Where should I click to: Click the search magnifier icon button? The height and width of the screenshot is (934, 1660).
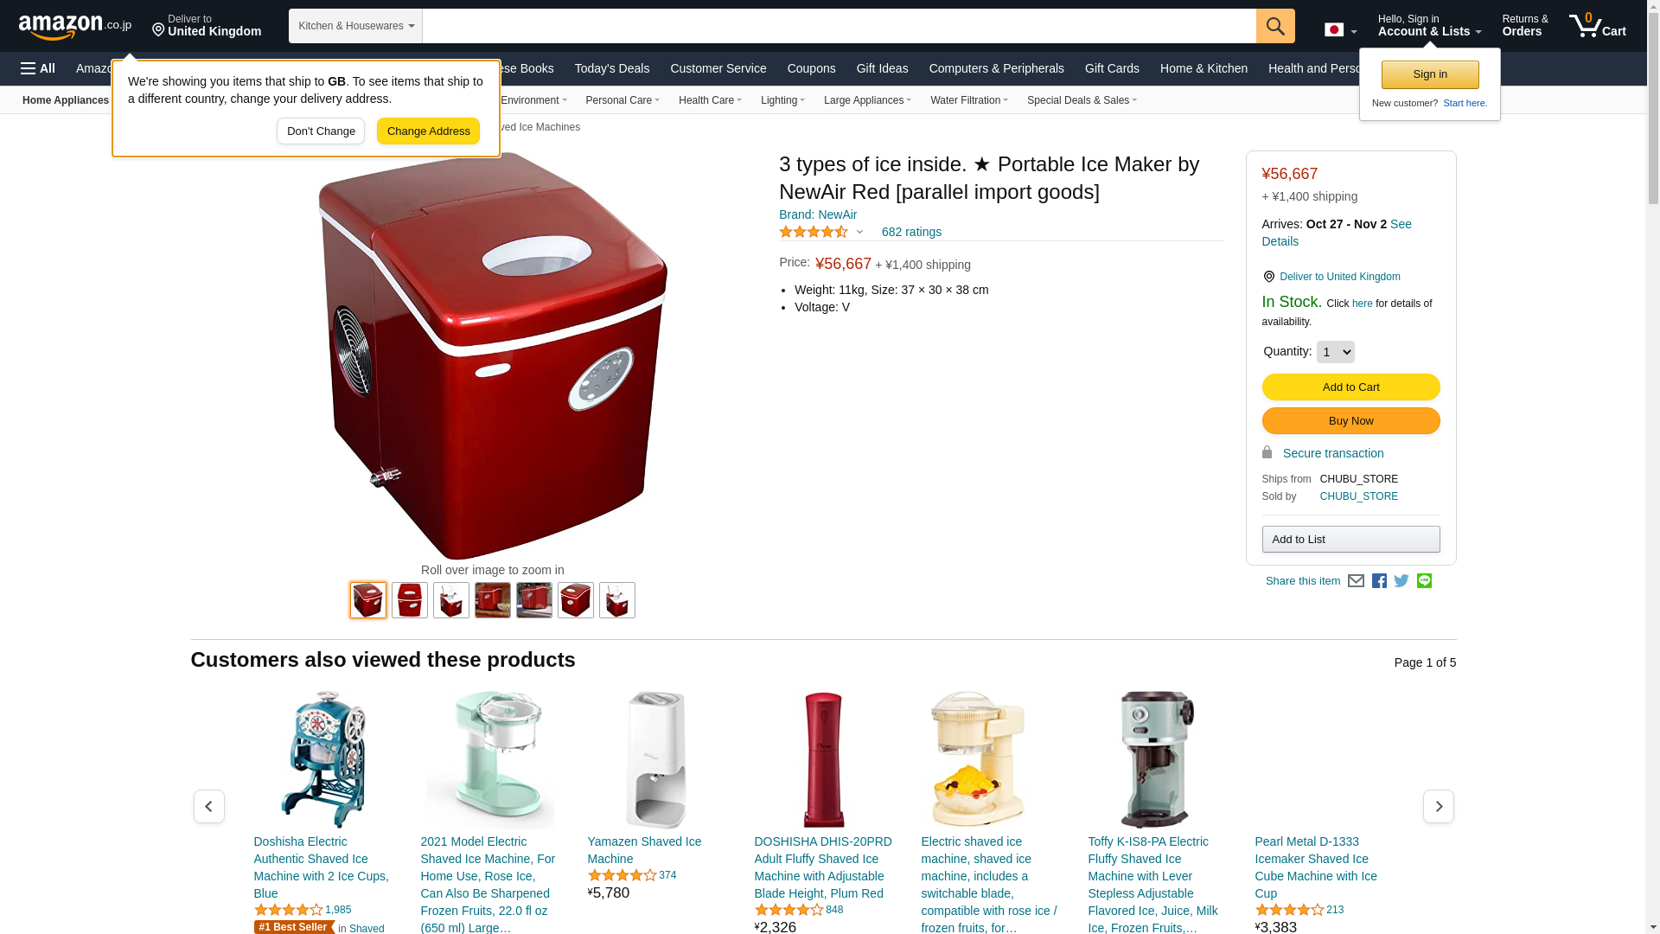tap(1275, 26)
